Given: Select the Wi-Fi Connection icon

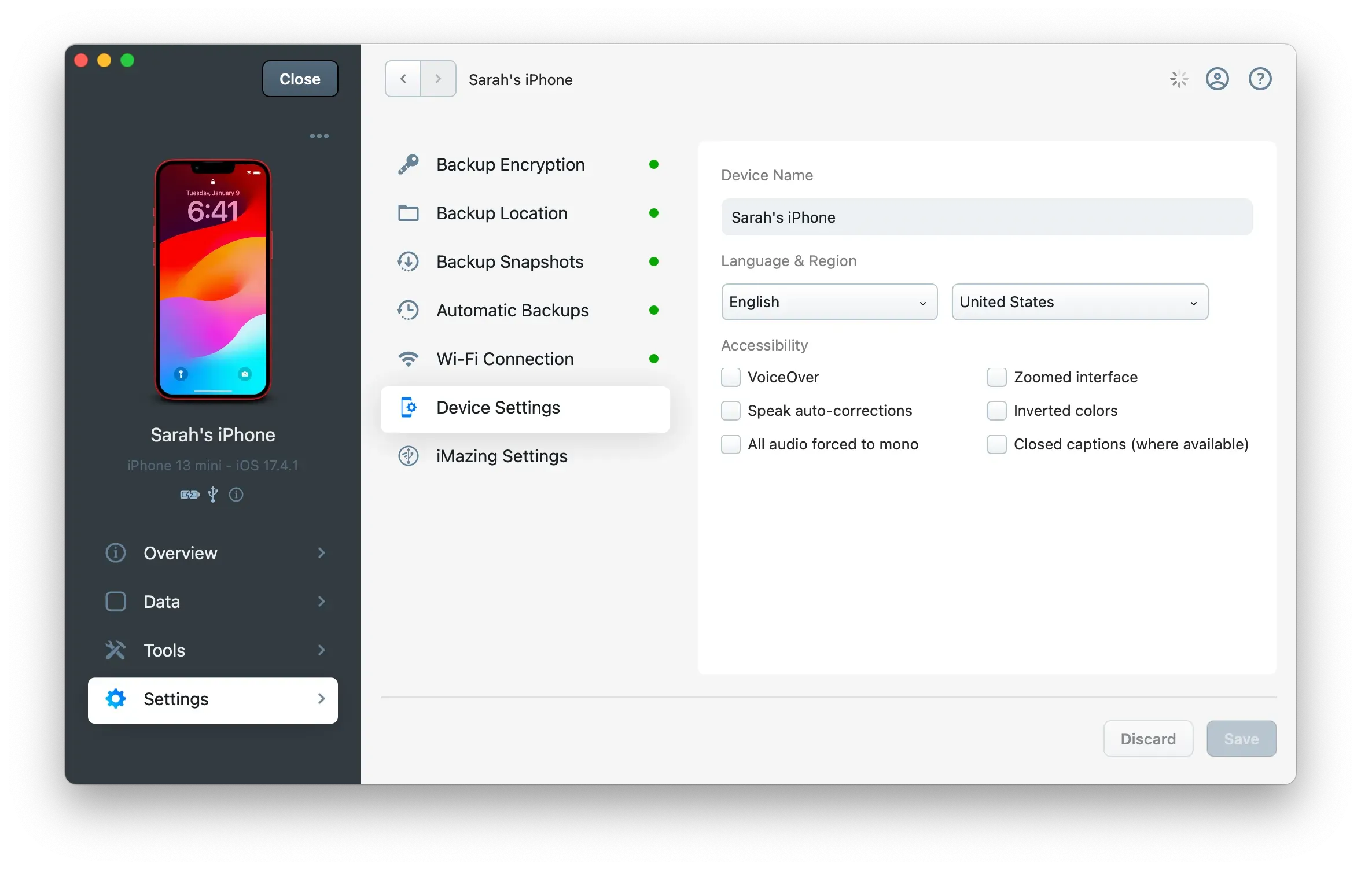Looking at the screenshot, I should (x=409, y=359).
